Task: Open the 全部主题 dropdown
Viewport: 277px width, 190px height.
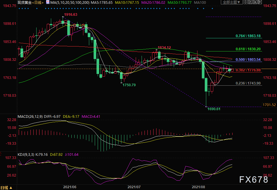Action: point(231,2)
